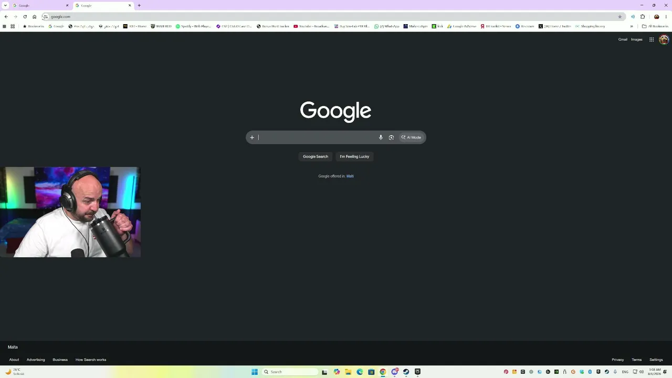Open the Windows Start menu
The image size is (672, 378).
(255, 372)
